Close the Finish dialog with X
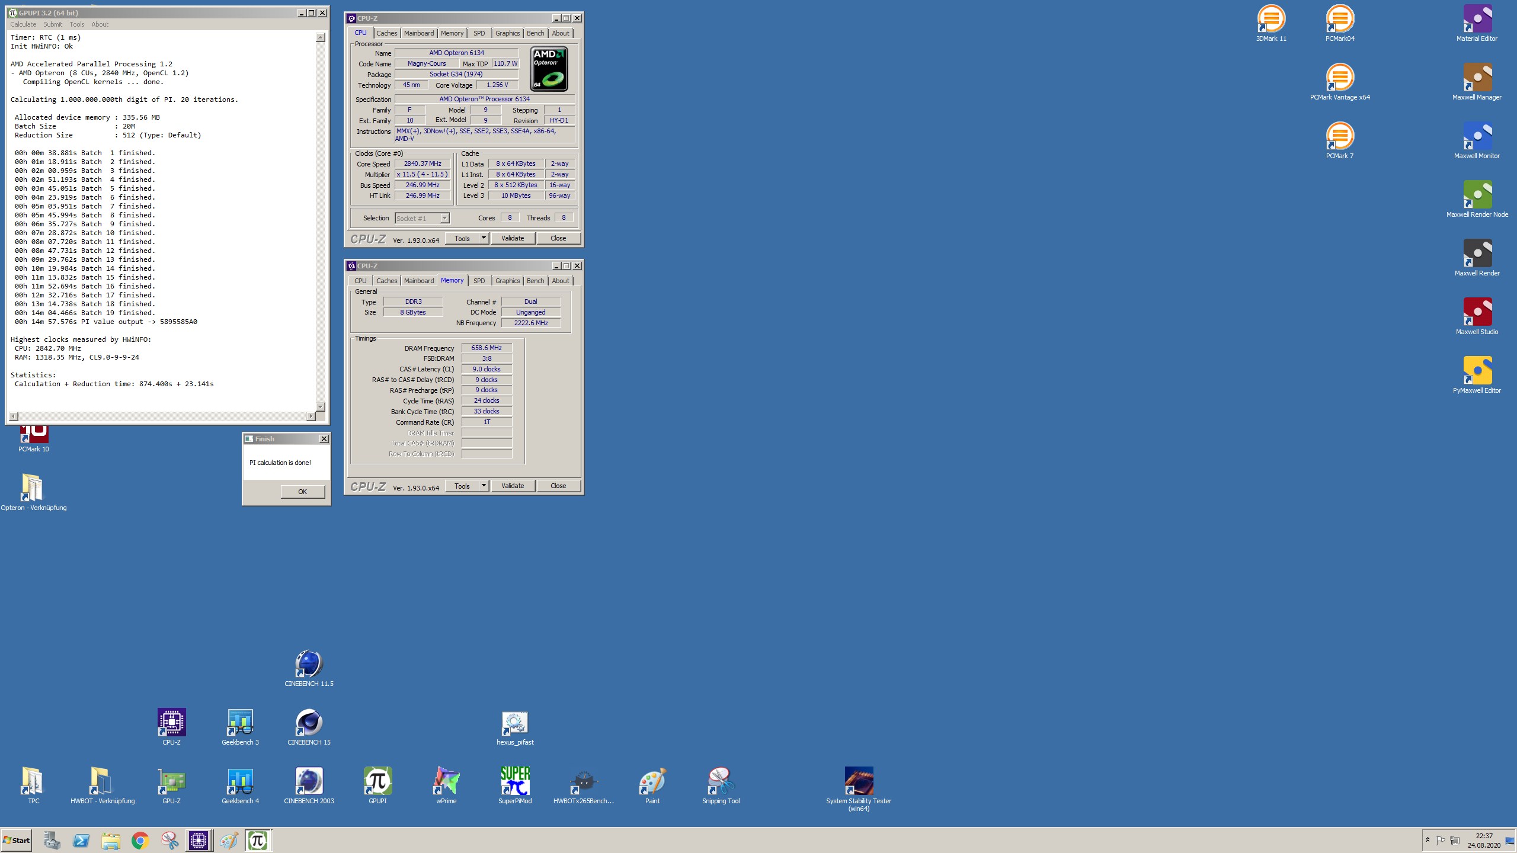The height and width of the screenshot is (853, 1517). (324, 439)
